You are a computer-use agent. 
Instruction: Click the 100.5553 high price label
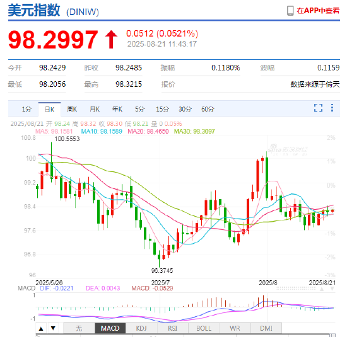tap(67, 139)
